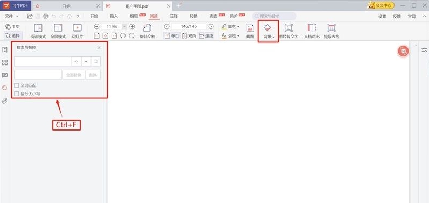Open Comments panel in left sidebar

tap(5, 75)
